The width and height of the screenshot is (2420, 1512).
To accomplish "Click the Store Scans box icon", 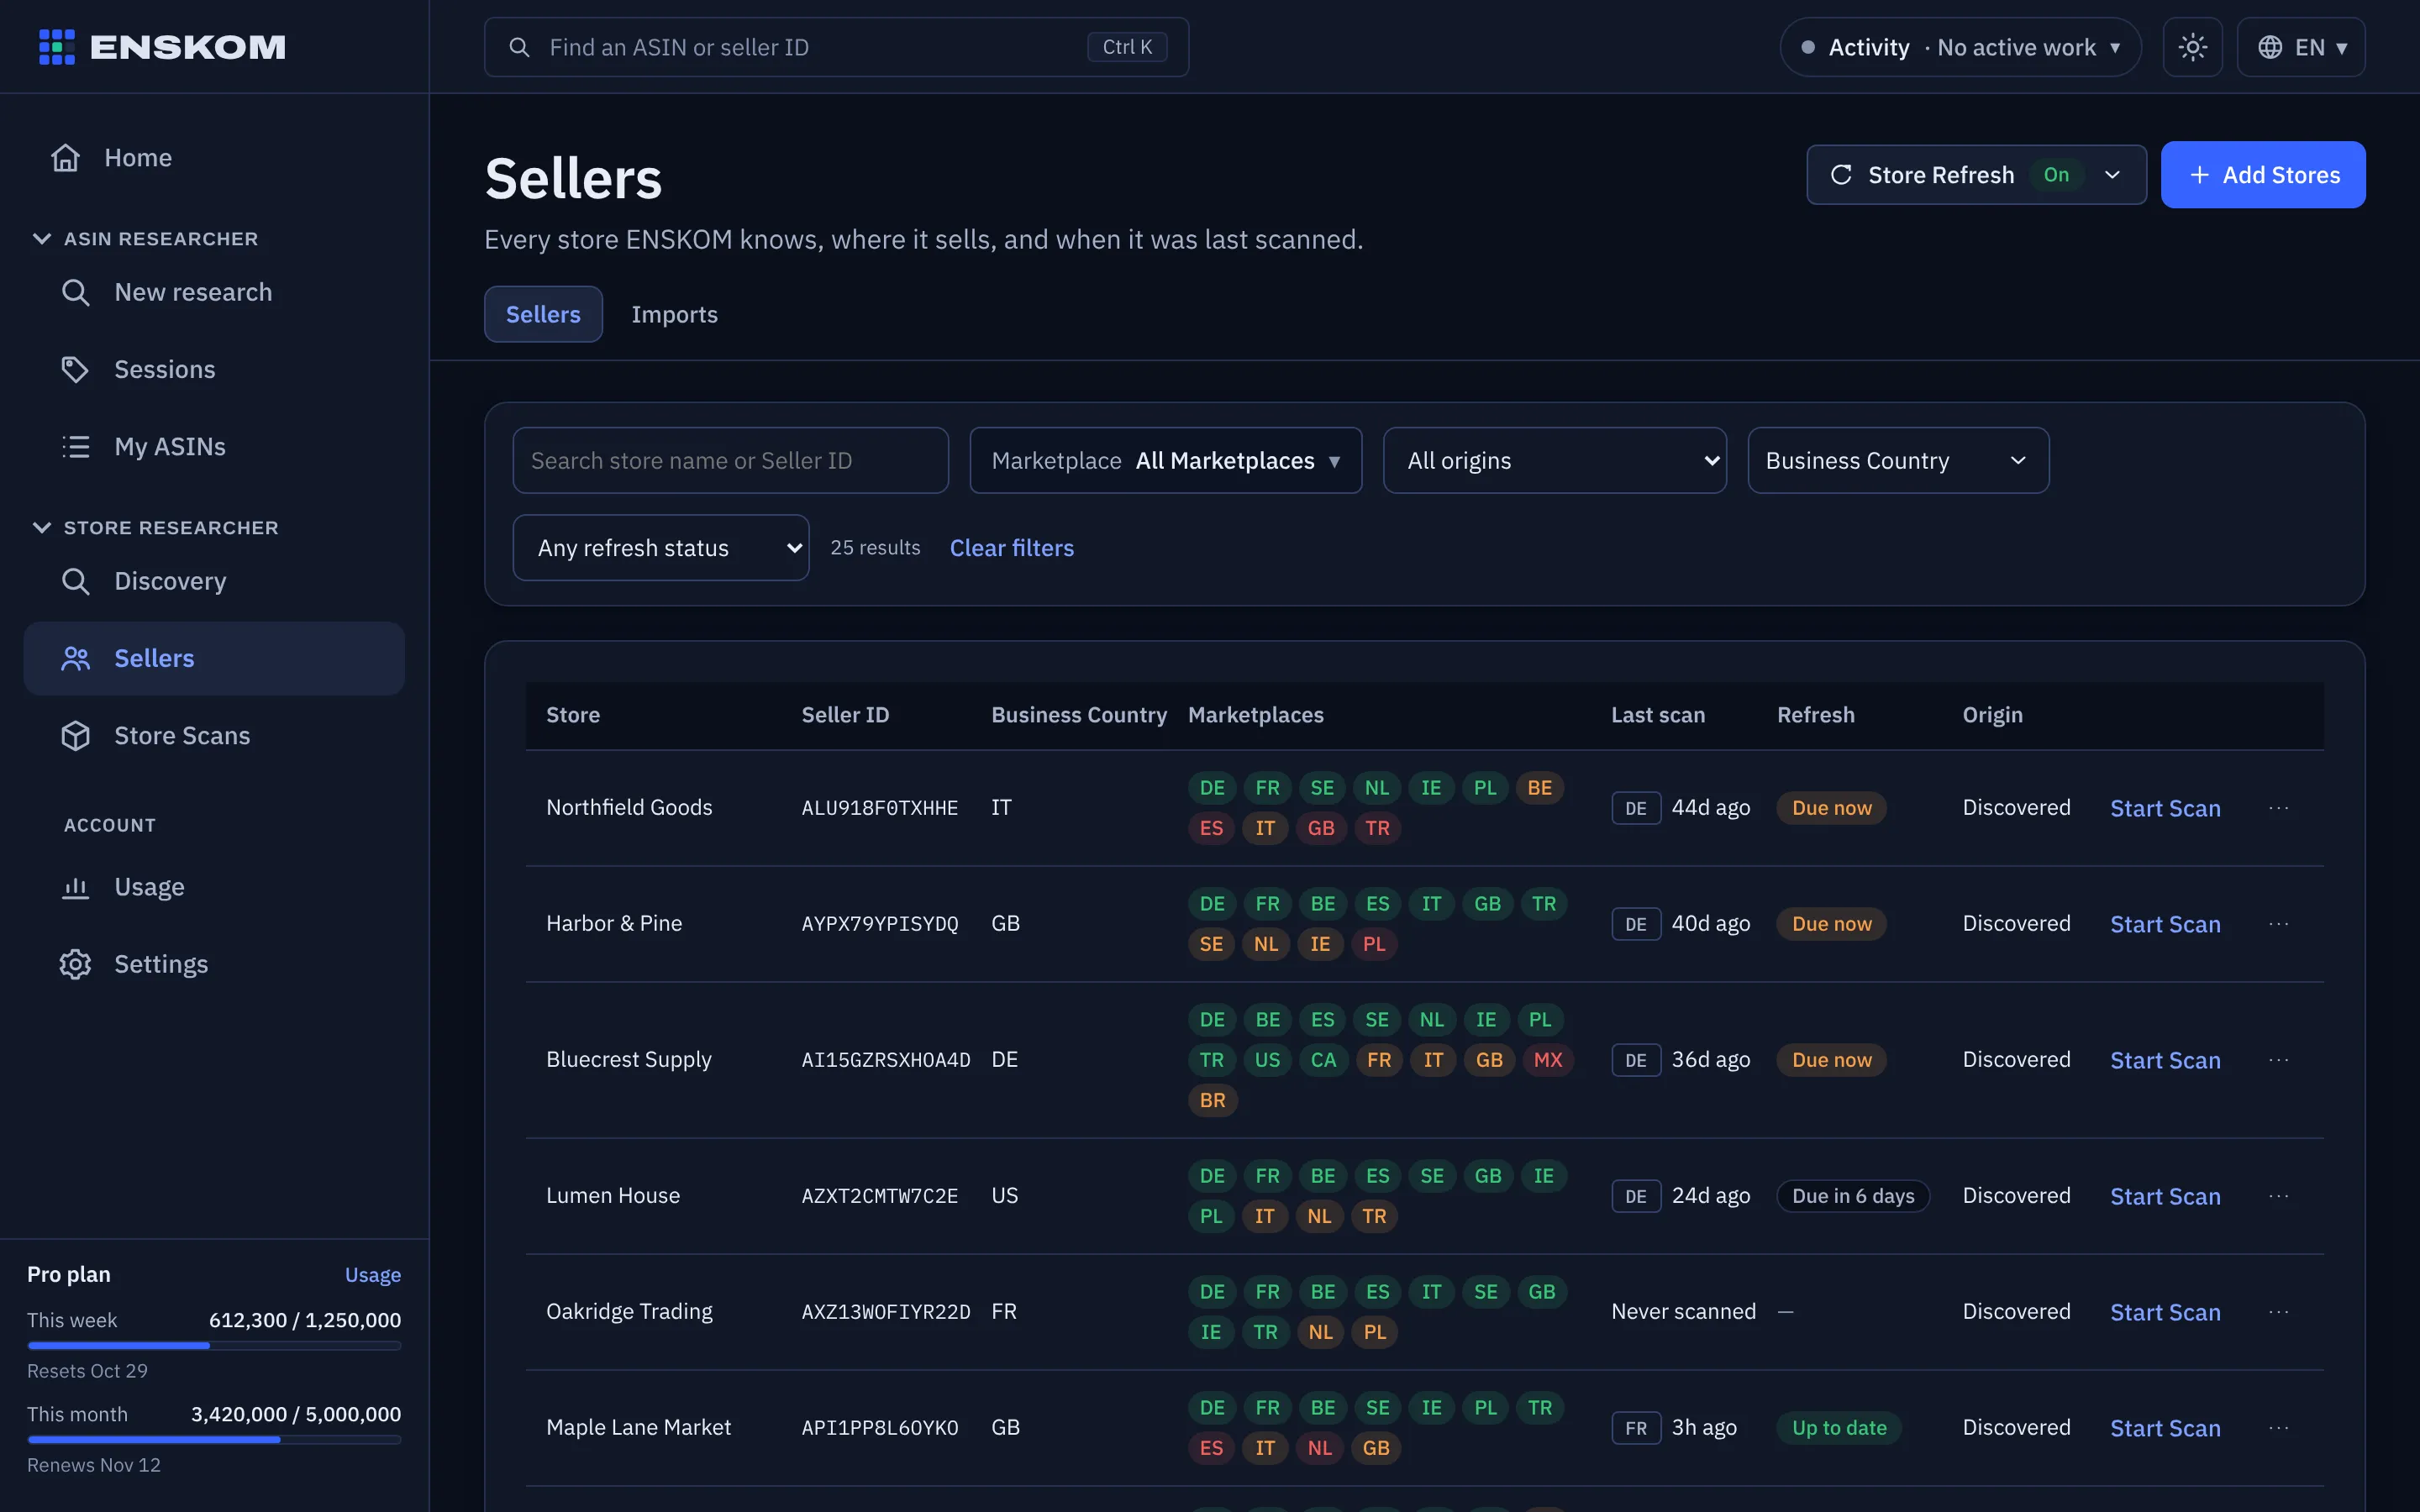I will (x=76, y=735).
